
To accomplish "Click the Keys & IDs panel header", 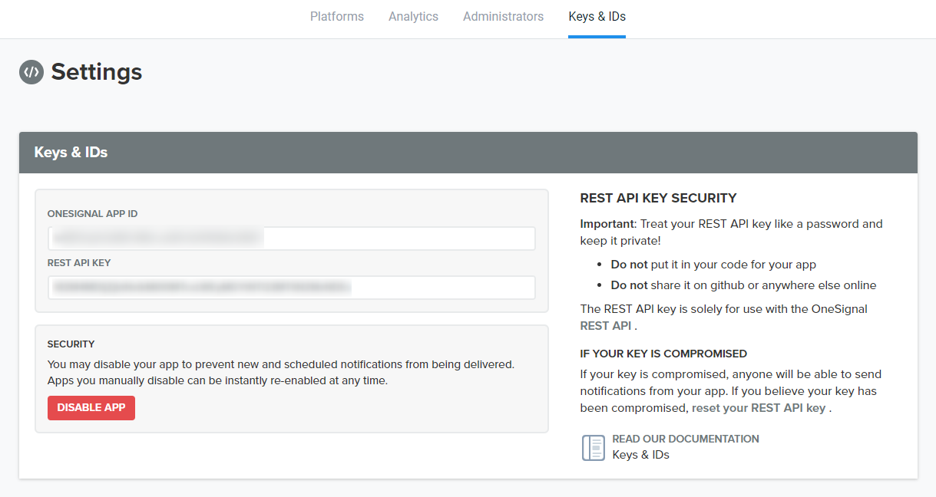I will pyautogui.click(x=468, y=153).
